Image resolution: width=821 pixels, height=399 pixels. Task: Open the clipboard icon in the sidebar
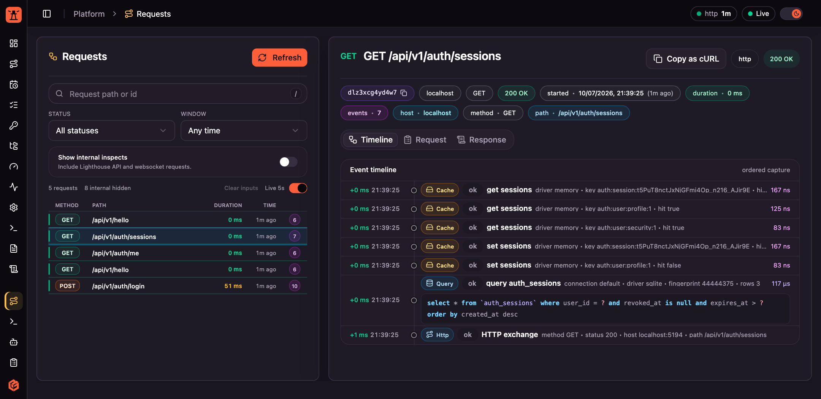tap(14, 363)
